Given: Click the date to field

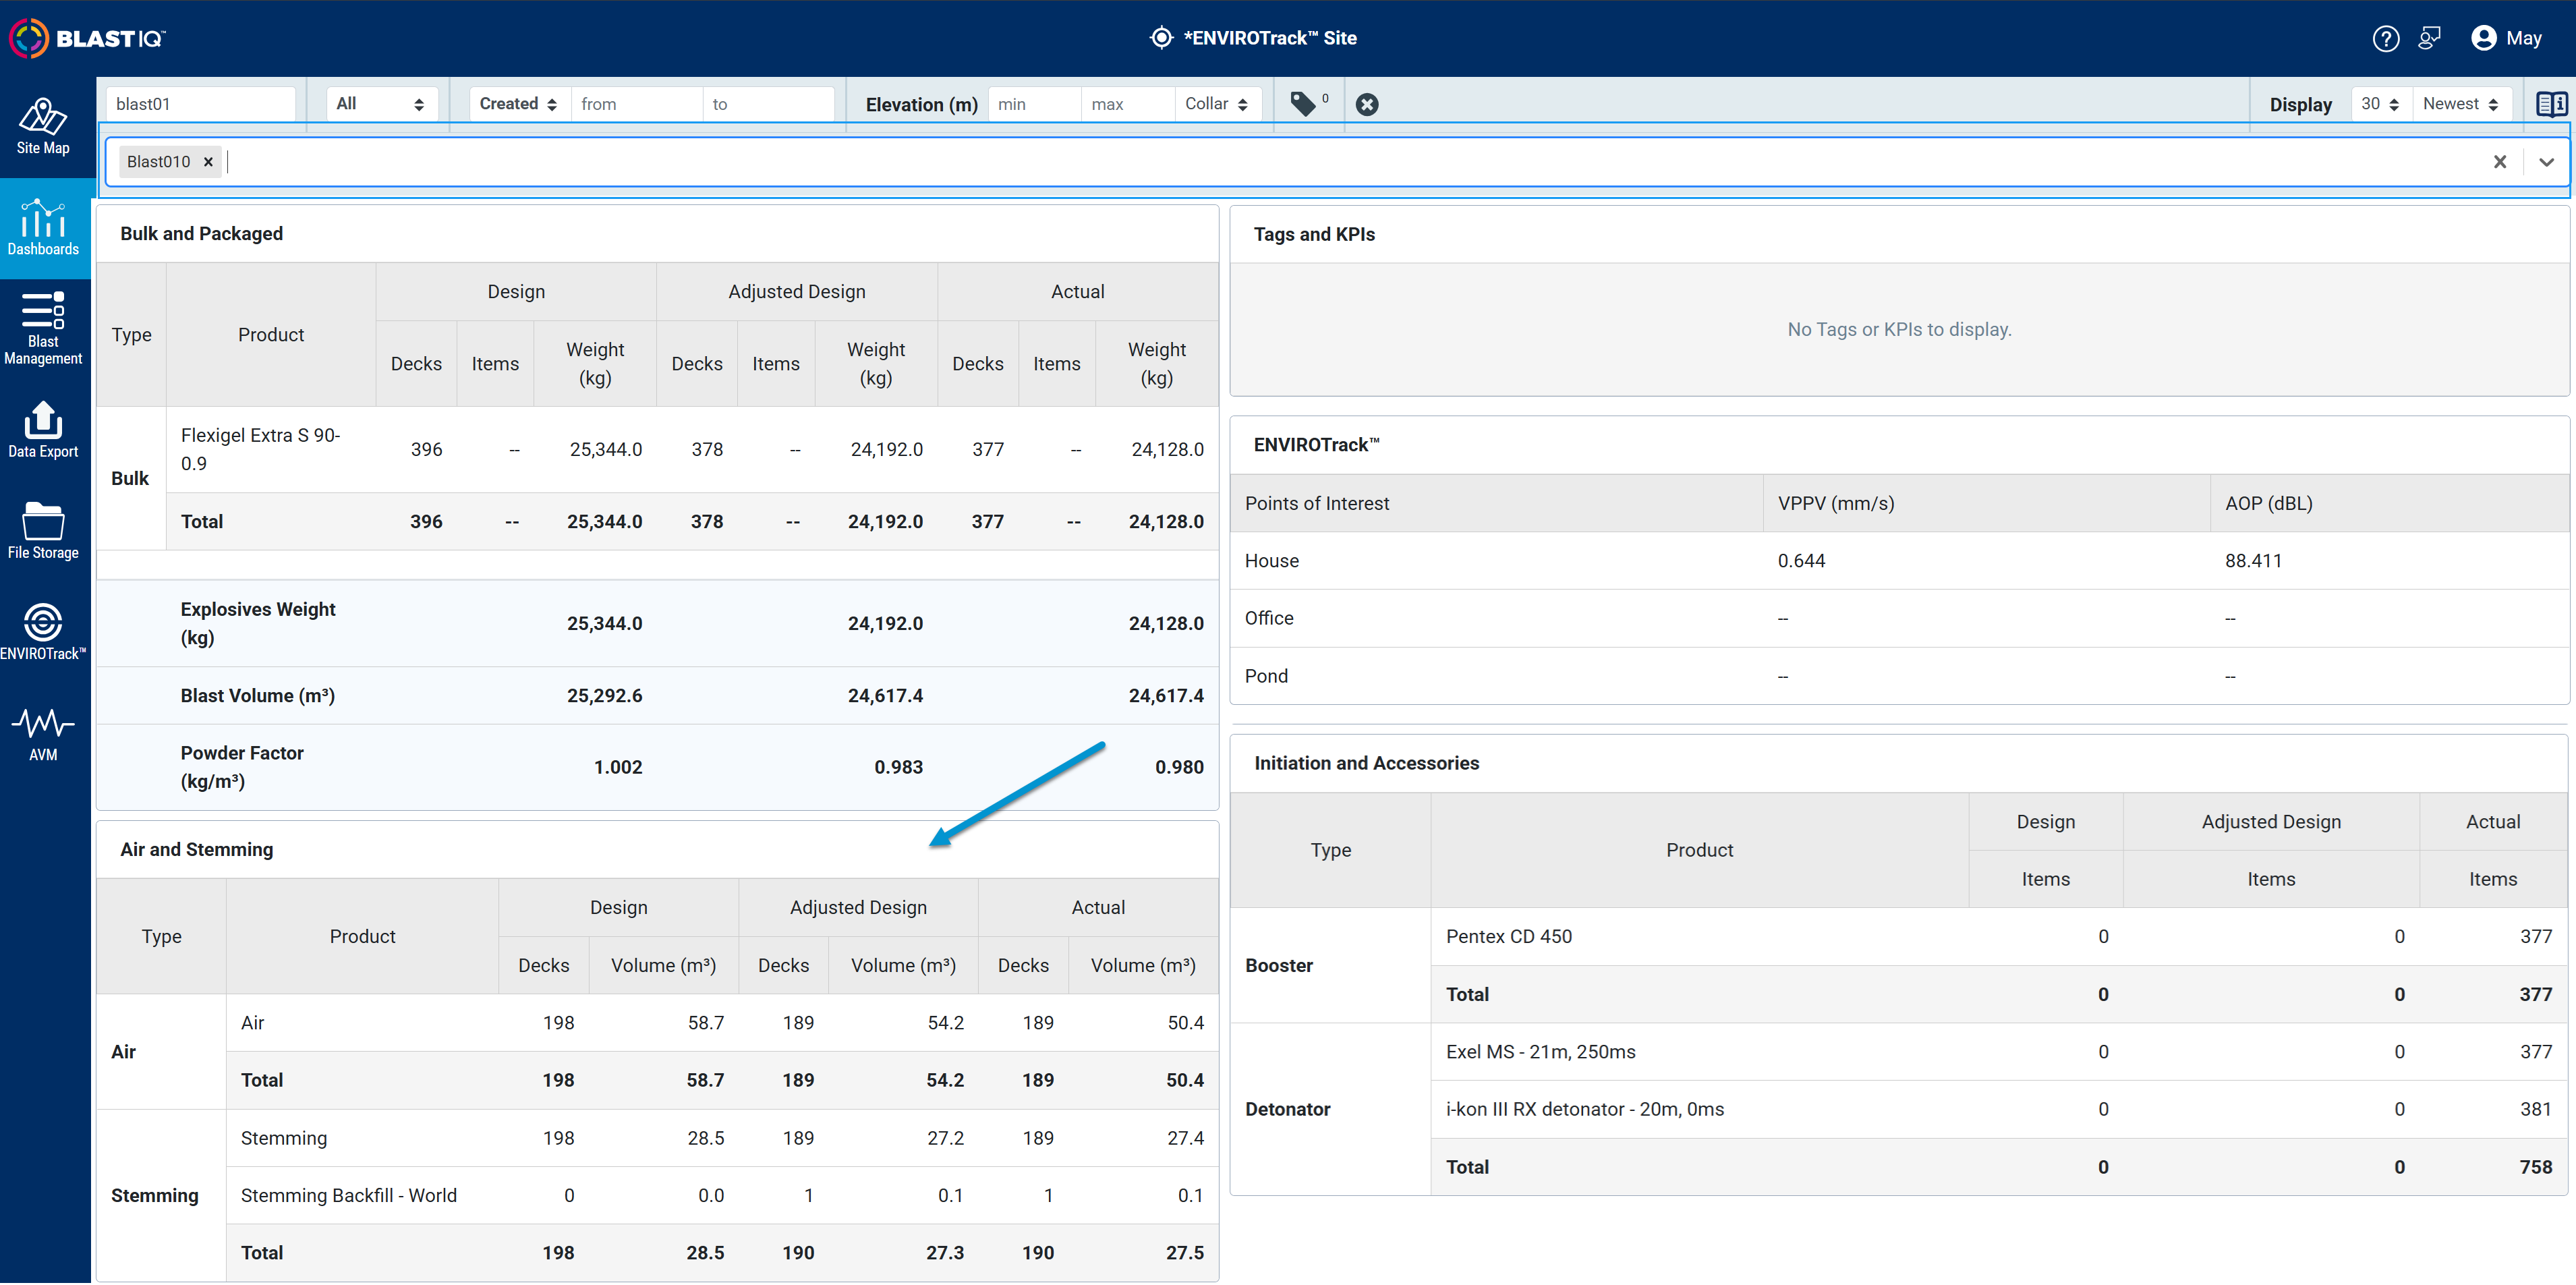Looking at the screenshot, I should point(768,104).
